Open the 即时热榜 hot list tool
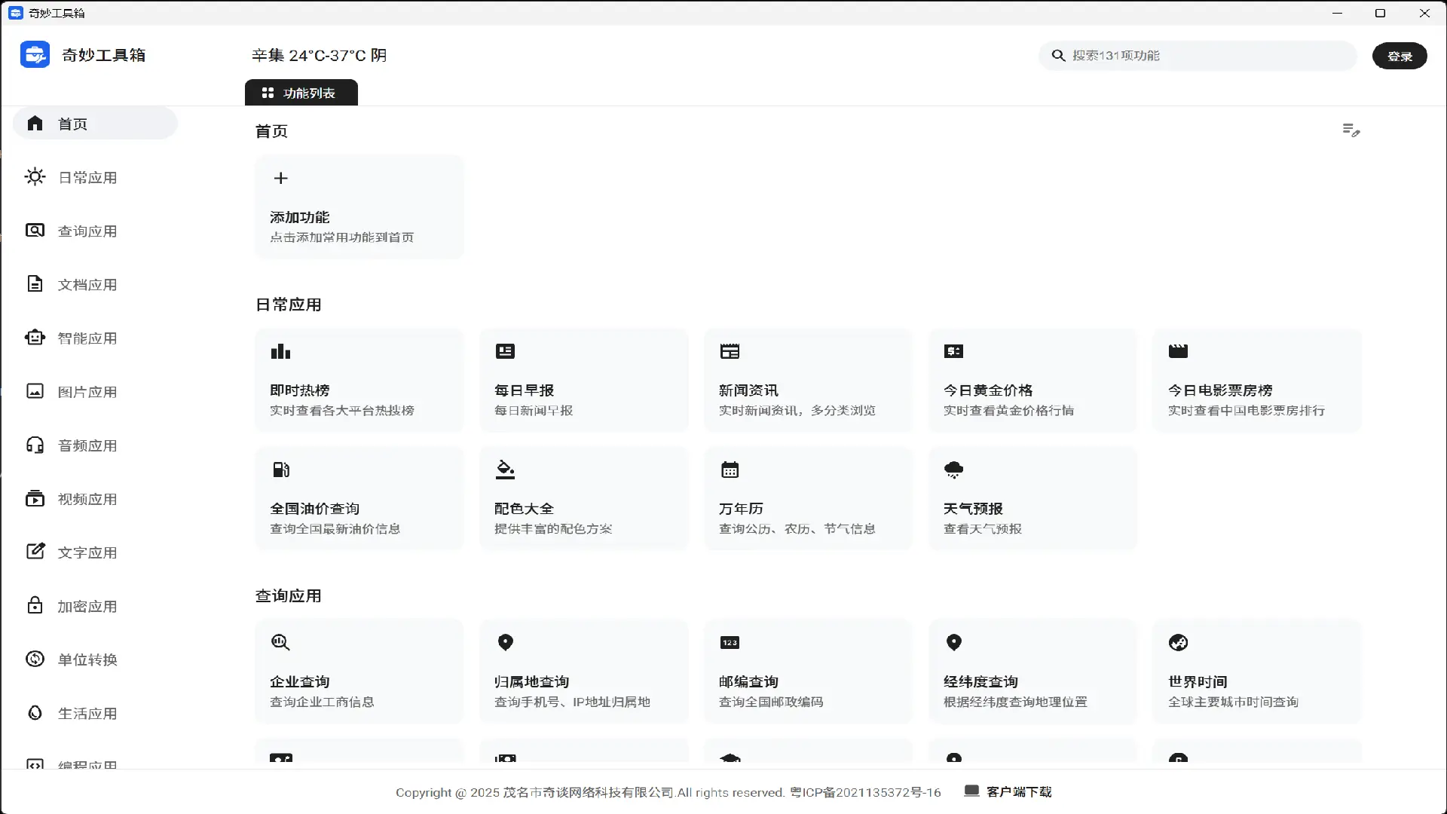 pos(359,381)
